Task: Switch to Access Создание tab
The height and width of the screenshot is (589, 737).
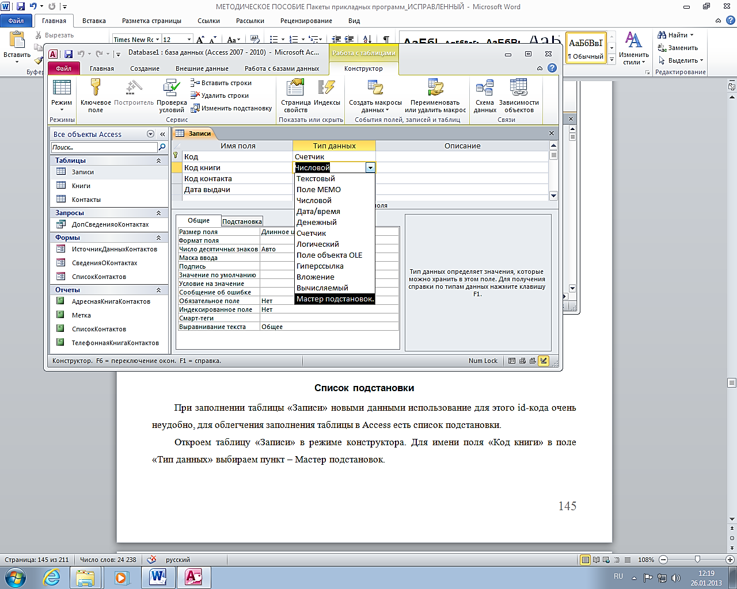Action: [x=145, y=68]
